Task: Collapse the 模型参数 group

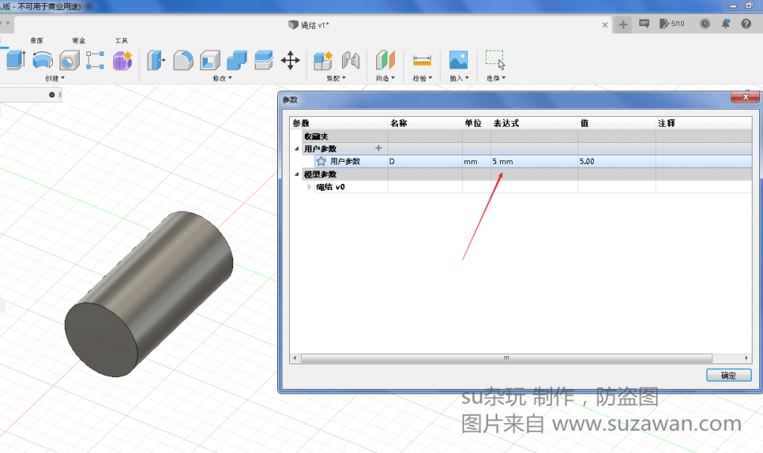Action: click(x=297, y=174)
